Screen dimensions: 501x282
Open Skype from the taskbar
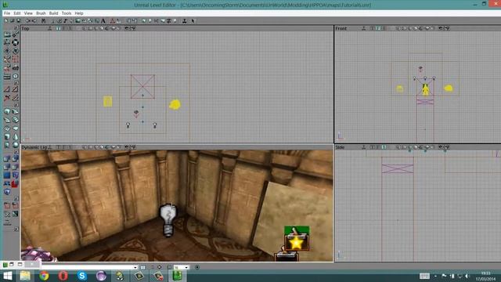(x=81, y=276)
